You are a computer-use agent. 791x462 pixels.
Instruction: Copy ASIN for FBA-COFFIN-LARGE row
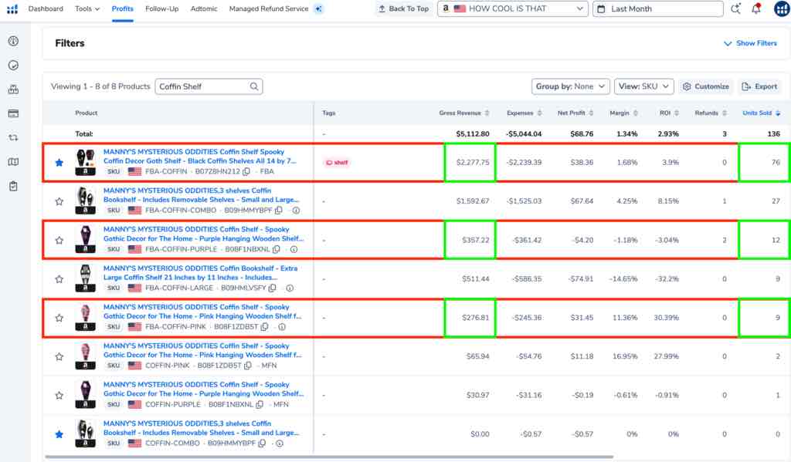click(273, 288)
